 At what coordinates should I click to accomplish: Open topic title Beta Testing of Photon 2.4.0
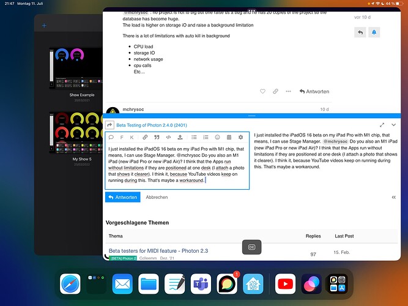click(152, 125)
